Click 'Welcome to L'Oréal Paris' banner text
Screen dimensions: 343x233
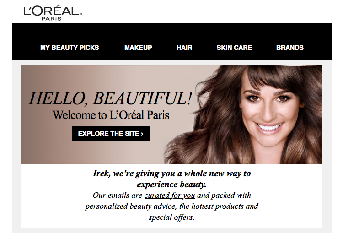[111, 115]
